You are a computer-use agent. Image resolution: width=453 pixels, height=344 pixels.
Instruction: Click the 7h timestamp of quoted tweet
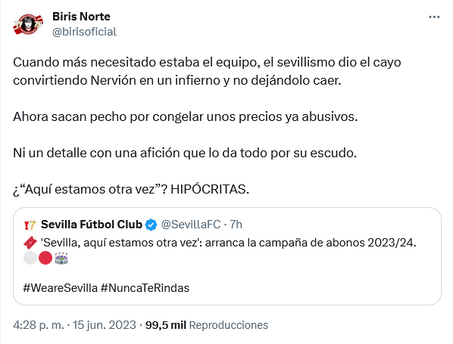click(x=236, y=225)
